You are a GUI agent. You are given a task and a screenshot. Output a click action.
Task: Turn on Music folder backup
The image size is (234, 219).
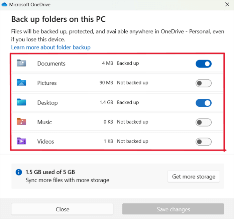pos(203,122)
